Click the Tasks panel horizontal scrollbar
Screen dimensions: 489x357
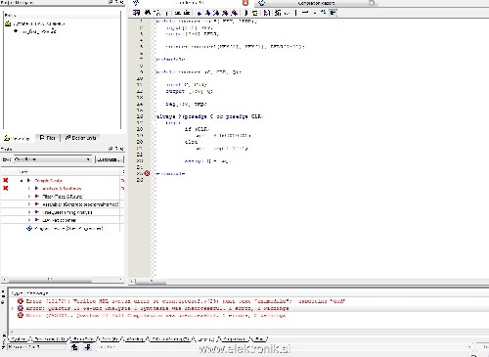tap(63, 280)
